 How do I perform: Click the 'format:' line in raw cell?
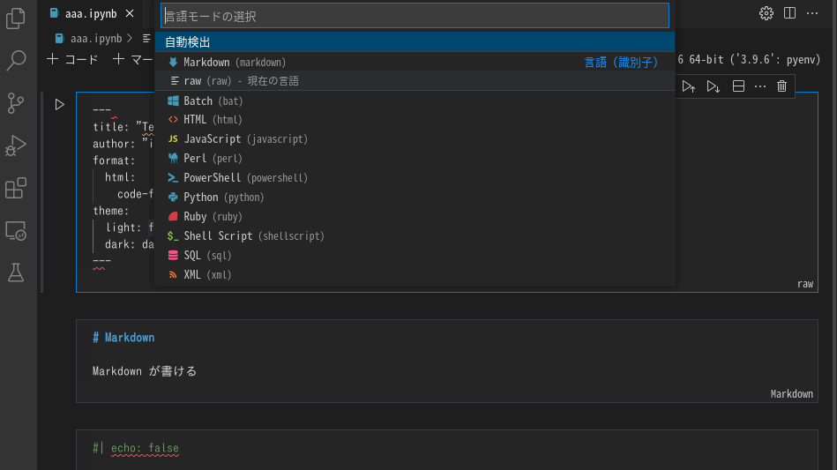(114, 160)
